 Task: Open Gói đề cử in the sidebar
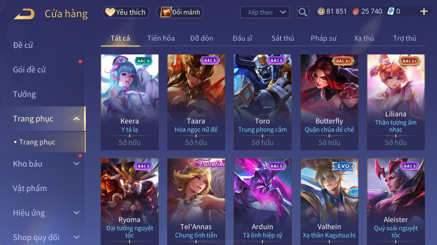click(29, 70)
